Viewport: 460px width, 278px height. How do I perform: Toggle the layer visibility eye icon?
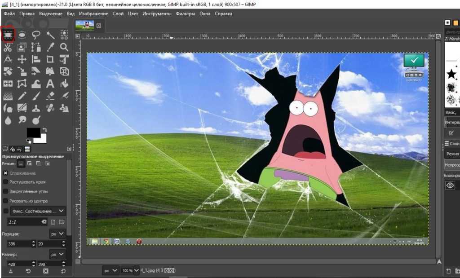click(x=450, y=185)
